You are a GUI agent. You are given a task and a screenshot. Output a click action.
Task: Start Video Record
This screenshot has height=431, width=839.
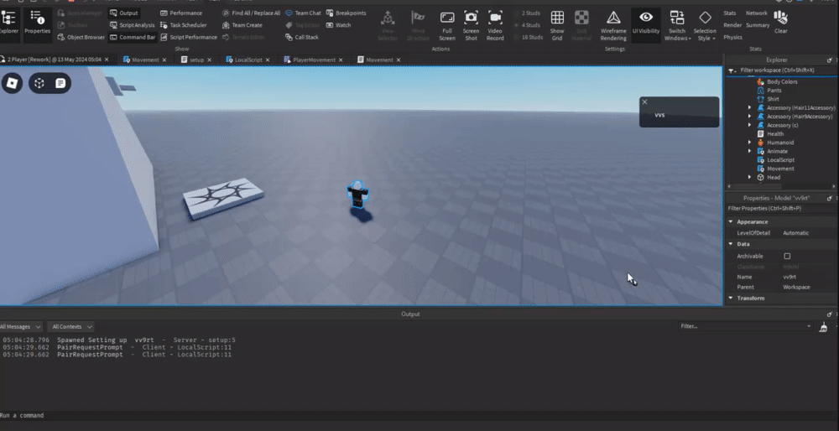(x=495, y=26)
